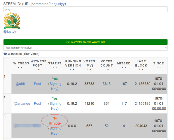174x140 pixels.
Task: Sort Votes (MV) descending arrow
Action: 91,70
